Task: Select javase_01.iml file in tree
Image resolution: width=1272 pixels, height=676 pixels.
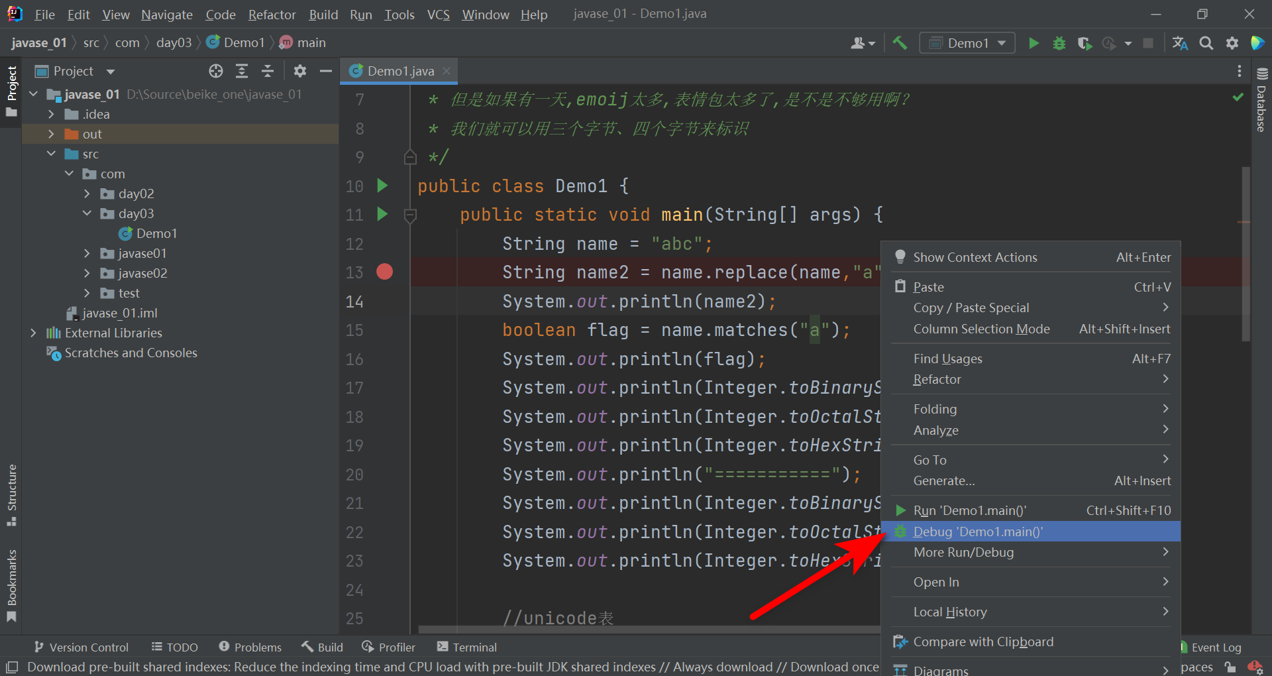Action: (x=112, y=313)
